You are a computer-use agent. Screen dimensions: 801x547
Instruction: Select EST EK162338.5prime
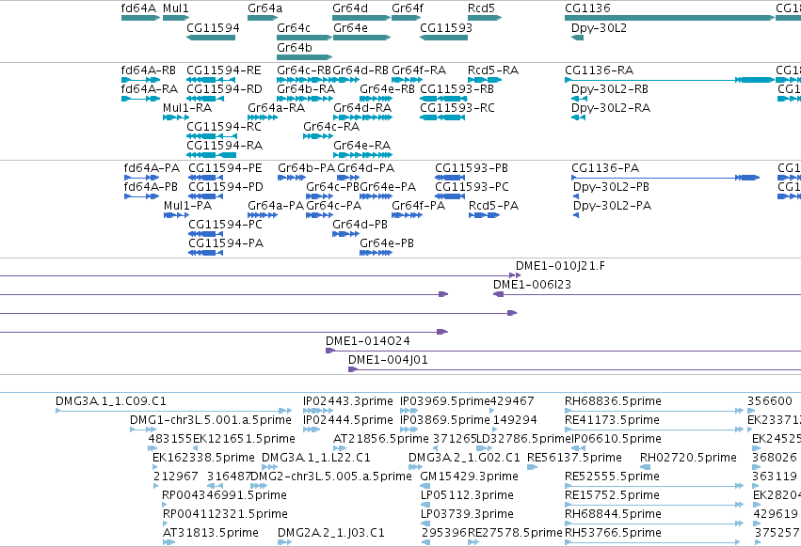tap(203, 459)
